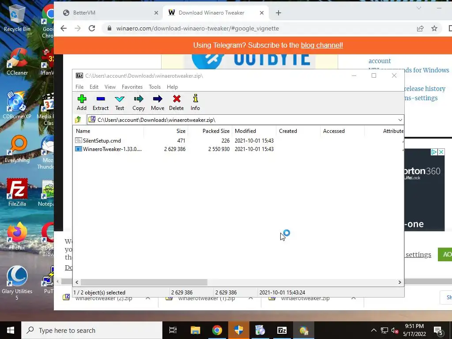Open the Windows Start menu

(11, 330)
